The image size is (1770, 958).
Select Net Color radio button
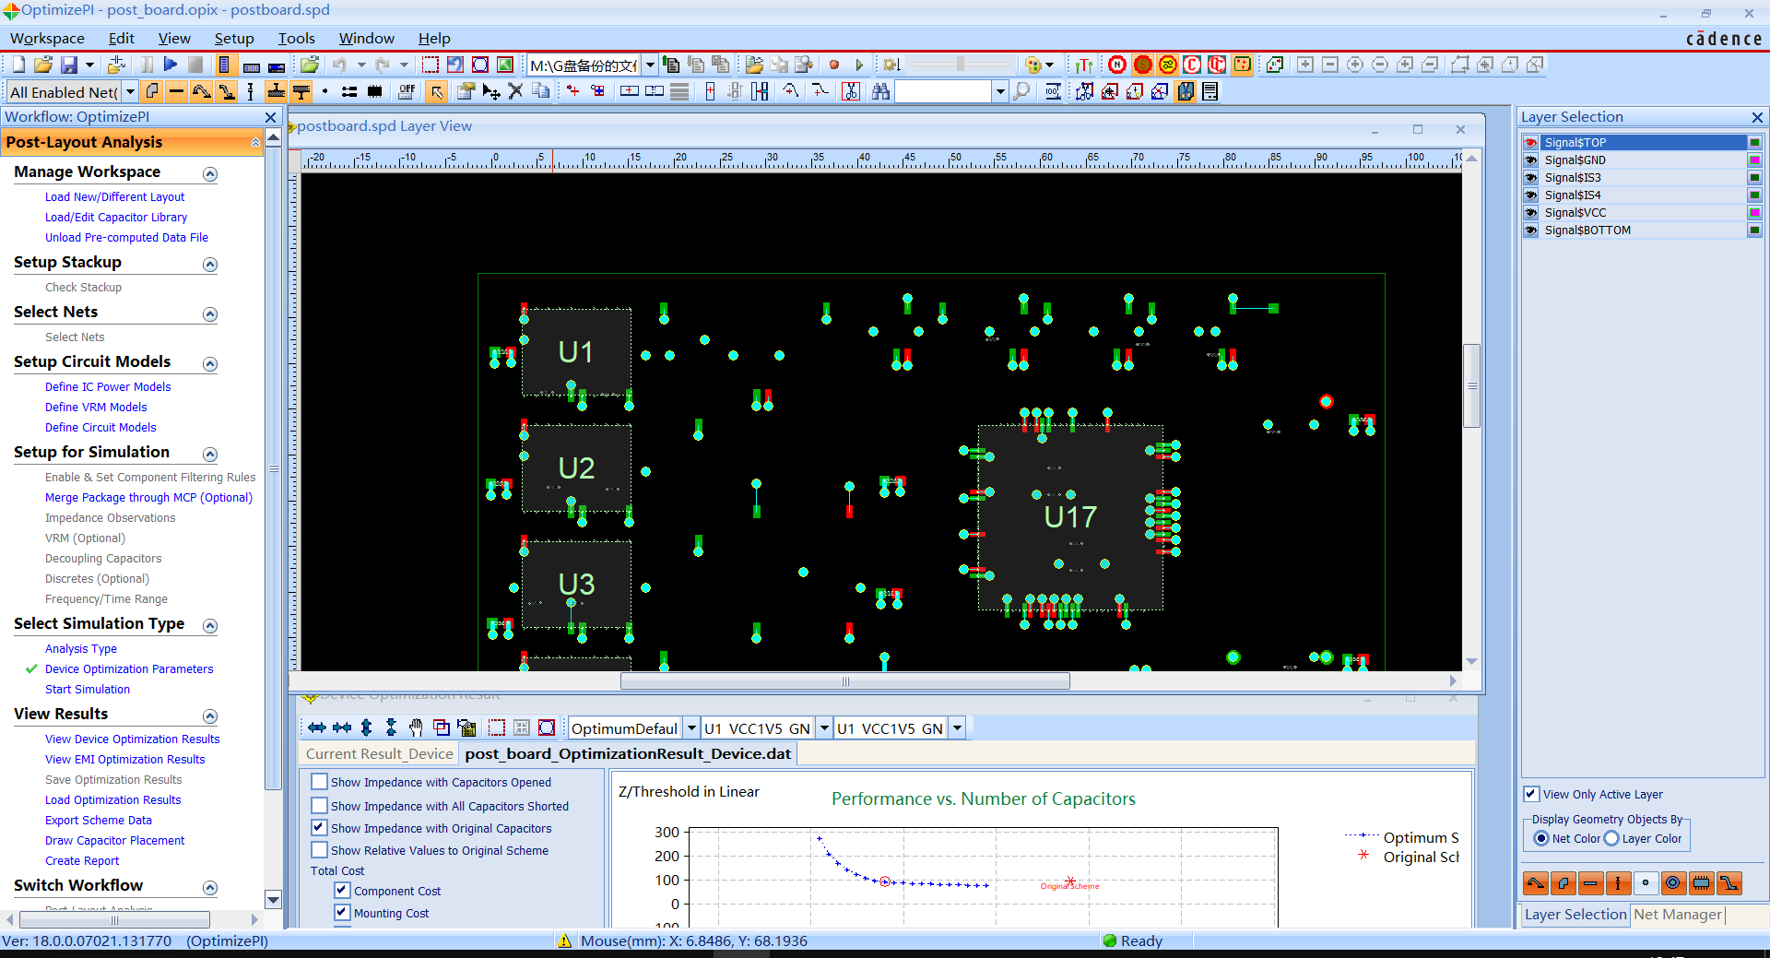pyautogui.click(x=1541, y=838)
